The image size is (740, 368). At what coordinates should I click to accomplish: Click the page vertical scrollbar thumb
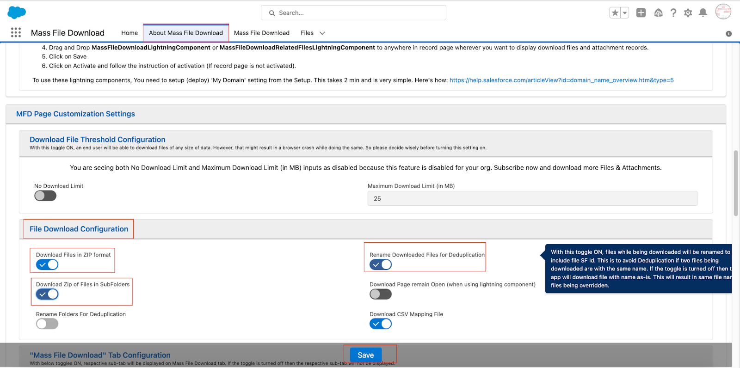736,183
